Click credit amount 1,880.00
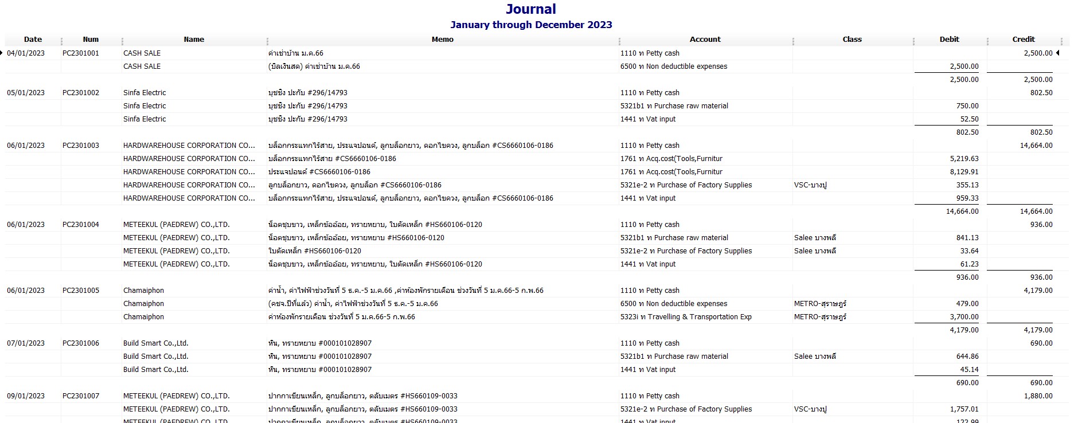This screenshot has width=1078, height=423. coord(1038,396)
